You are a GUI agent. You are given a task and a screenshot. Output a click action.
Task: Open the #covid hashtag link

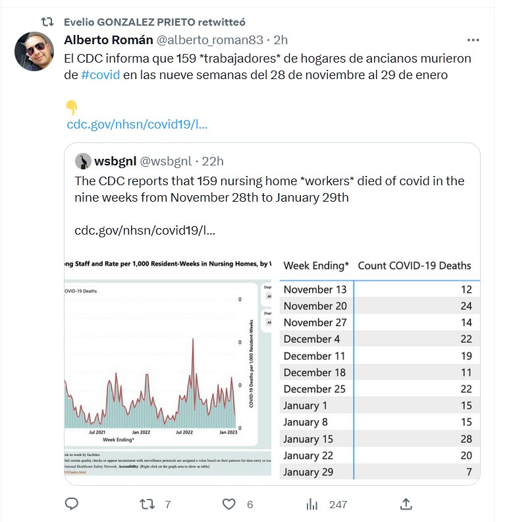[100, 75]
